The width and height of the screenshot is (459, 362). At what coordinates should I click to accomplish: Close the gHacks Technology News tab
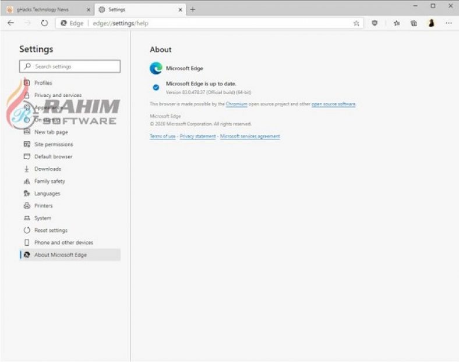89,10
